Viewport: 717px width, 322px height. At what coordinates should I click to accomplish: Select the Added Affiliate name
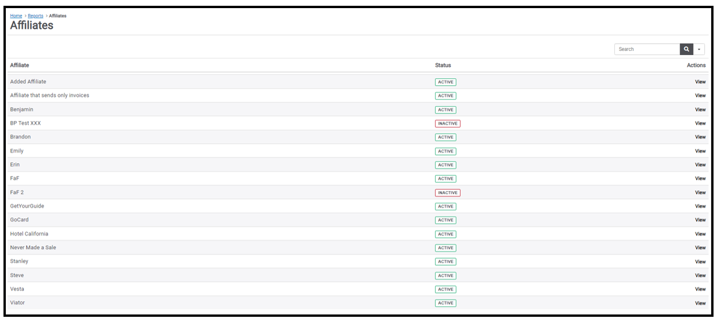coord(28,82)
